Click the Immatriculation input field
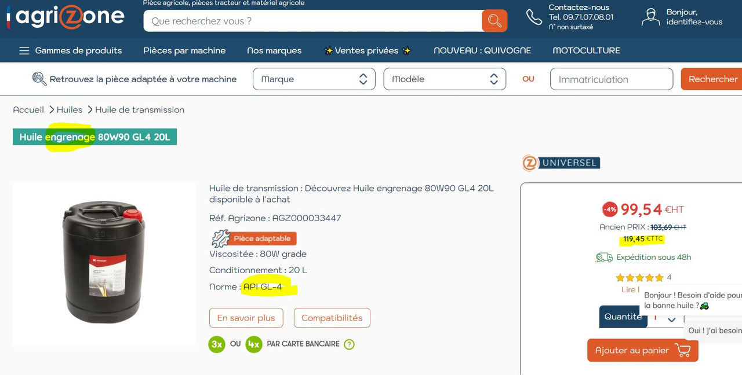 pyautogui.click(x=612, y=79)
